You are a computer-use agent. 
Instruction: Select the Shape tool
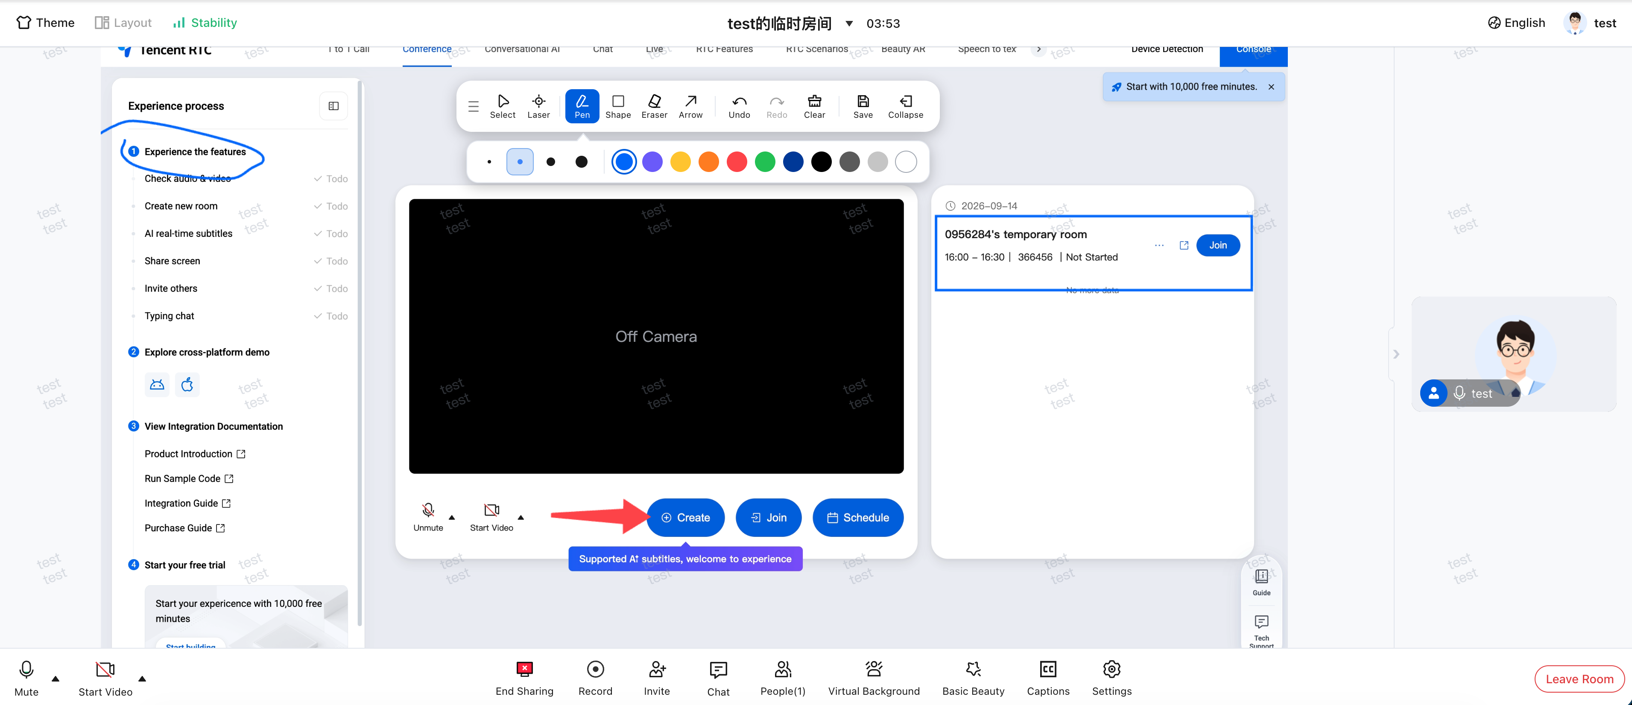coord(618,106)
